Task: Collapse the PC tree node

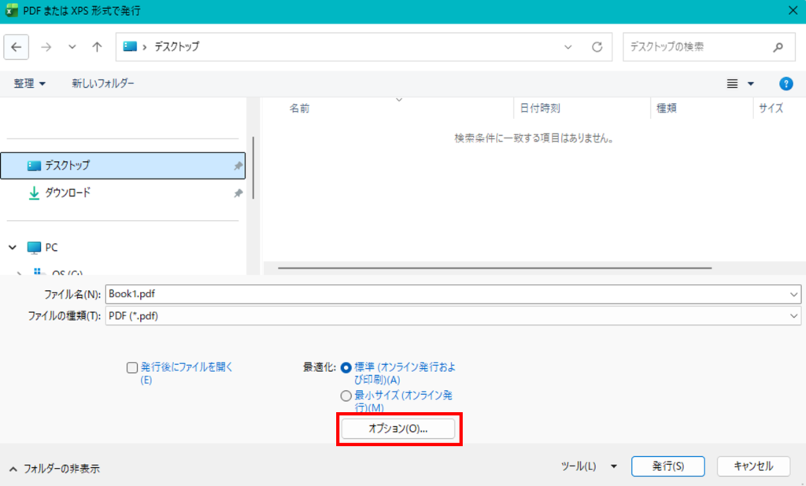Action: coord(13,248)
